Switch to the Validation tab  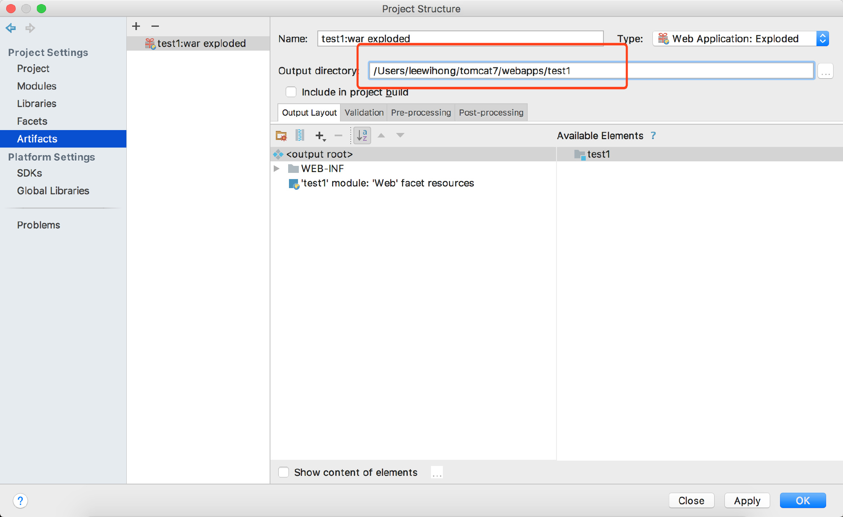[364, 113]
